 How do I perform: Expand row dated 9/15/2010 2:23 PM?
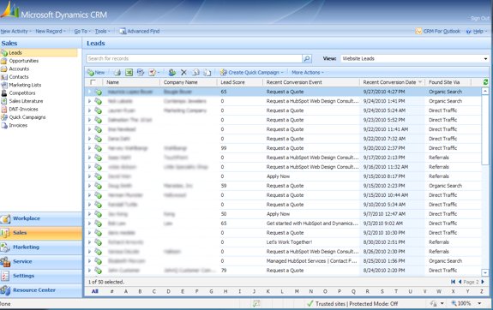[x=89, y=186]
